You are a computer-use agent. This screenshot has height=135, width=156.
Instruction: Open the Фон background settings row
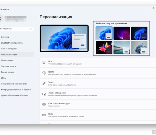pos(98,63)
